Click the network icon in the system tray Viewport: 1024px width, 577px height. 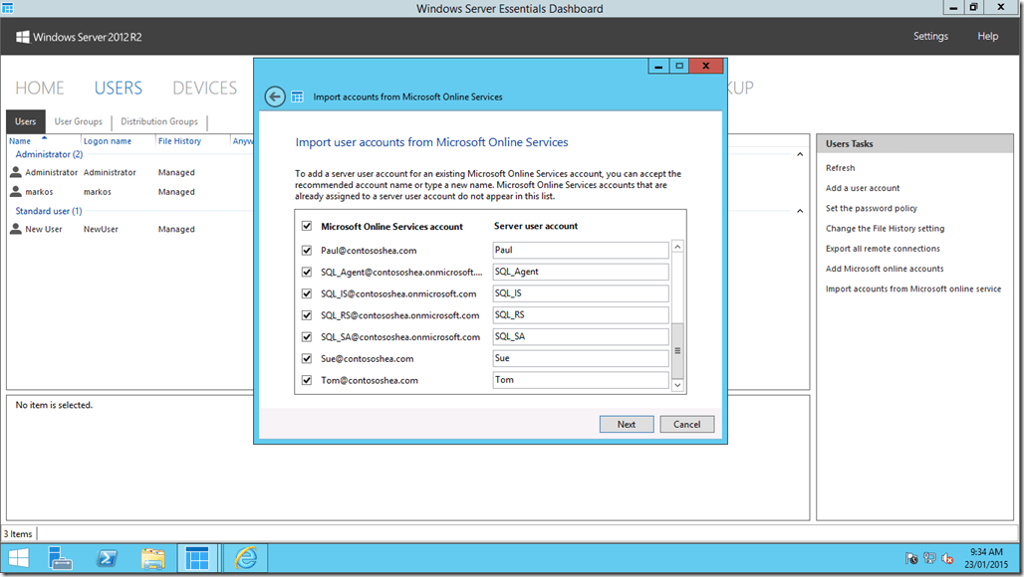[928, 559]
